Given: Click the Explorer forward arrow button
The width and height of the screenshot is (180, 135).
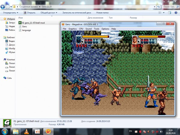Looking at the screenshot, I should pyautogui.click(x=7, y=7).
